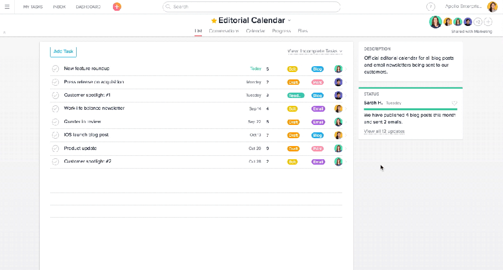The image size is (503, 270).
Task: Open the user profile avatar in the top bar
Action: (x=492, y=7)
